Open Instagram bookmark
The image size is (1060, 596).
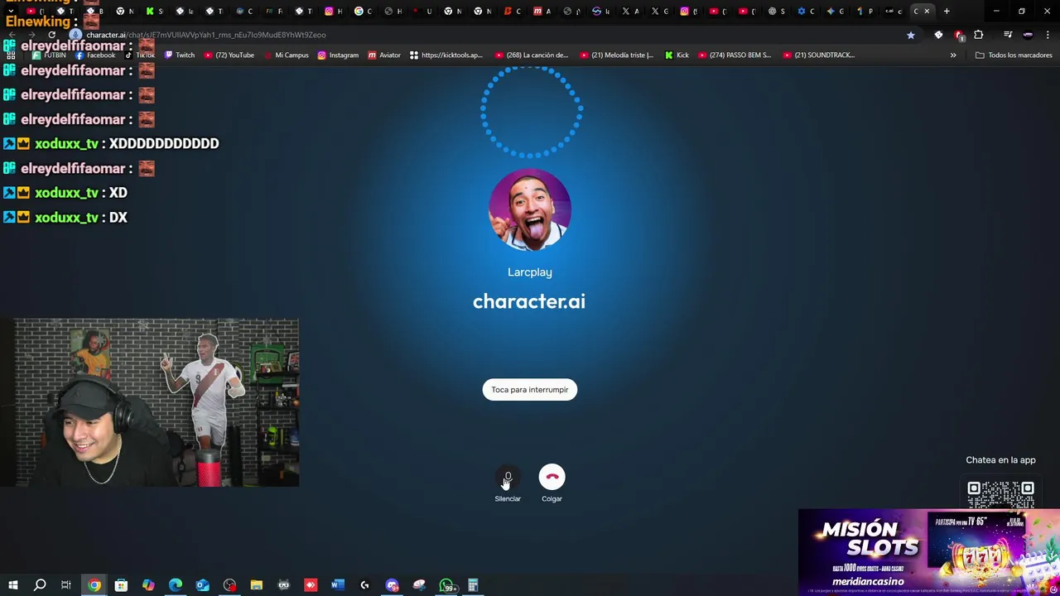[338, 55]
